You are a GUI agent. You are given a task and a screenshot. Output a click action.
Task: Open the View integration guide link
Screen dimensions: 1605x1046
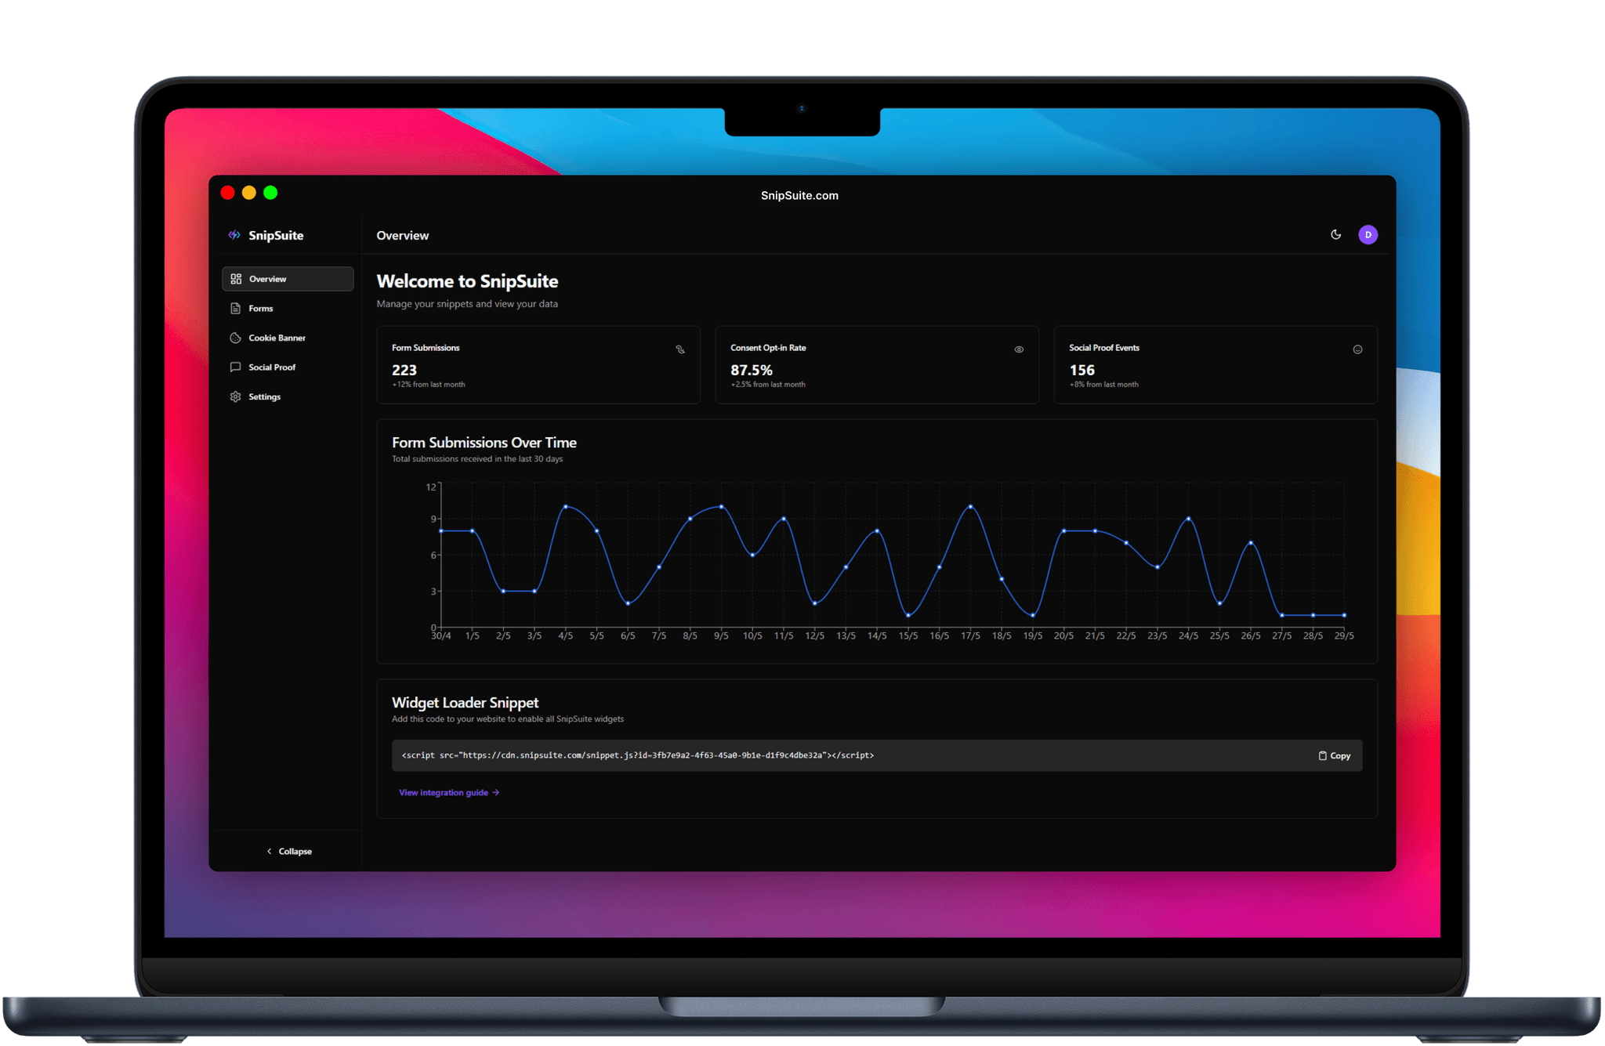coord(449,793)
